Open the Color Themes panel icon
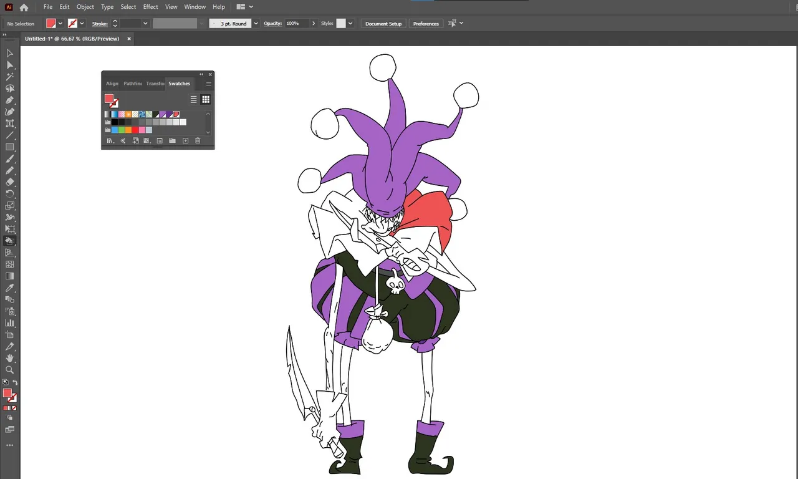This screenshot has width=798, height=479. [123, 141]
